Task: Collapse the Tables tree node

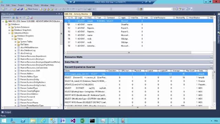Action: tap(12, 39)
